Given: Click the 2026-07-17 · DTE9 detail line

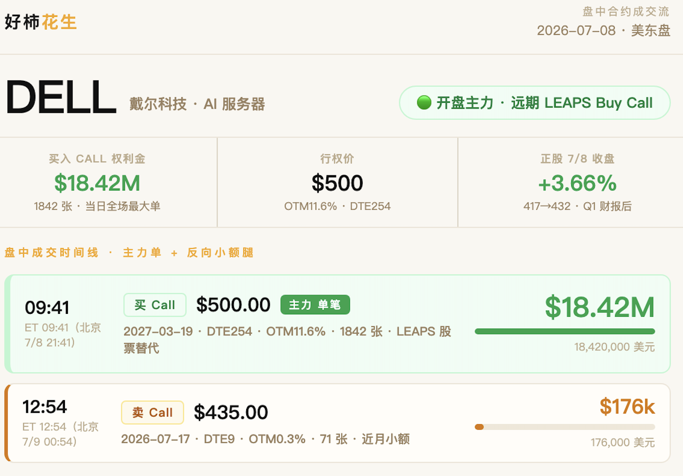Looking at the screenshot, I should click(265, 439).
